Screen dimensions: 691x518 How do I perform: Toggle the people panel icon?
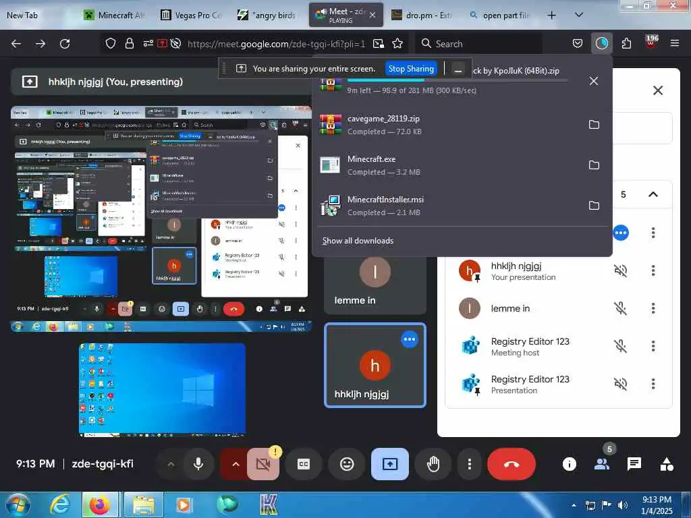coord(602,464)
